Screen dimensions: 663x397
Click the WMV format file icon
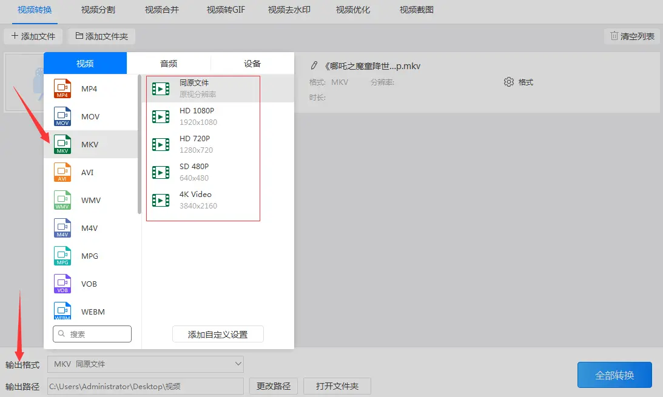[x=62, y=200]
